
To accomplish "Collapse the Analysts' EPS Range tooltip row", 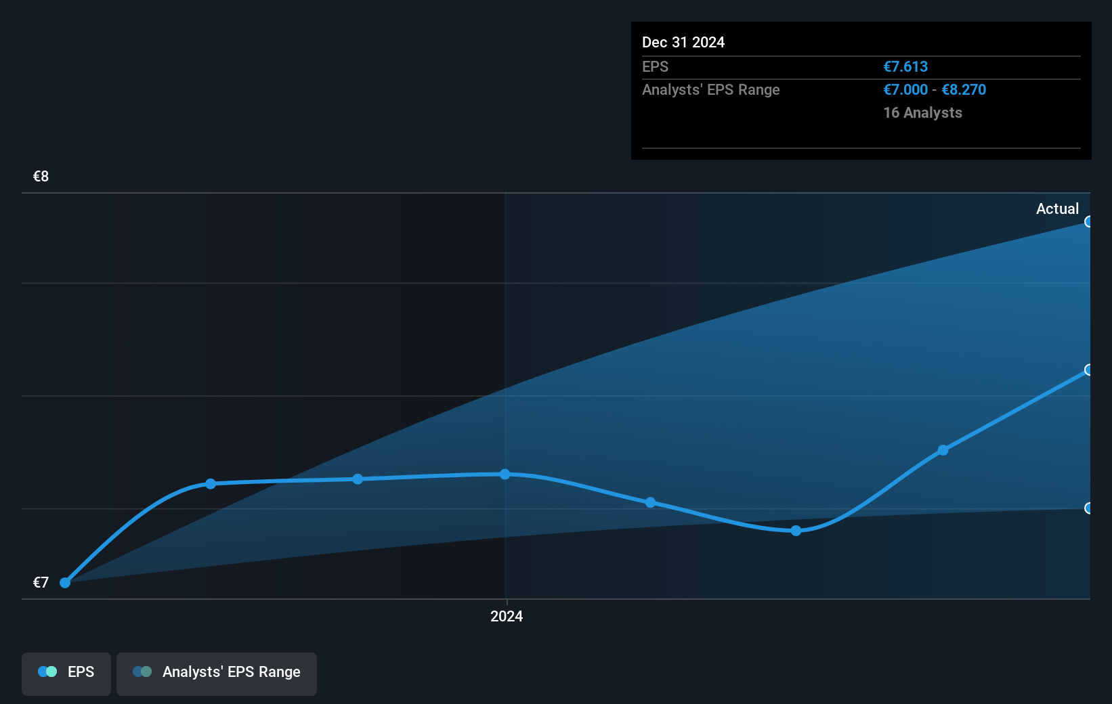I will click(710, 89).
